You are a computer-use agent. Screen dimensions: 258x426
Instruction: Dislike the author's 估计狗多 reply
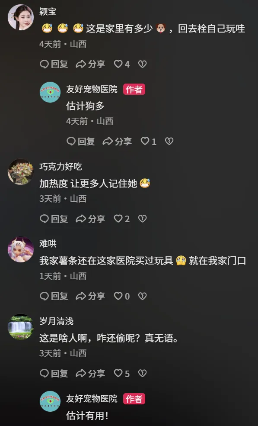click(169, 141)
